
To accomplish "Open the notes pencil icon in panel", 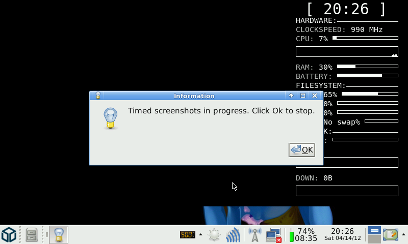I will coord(391,235).
